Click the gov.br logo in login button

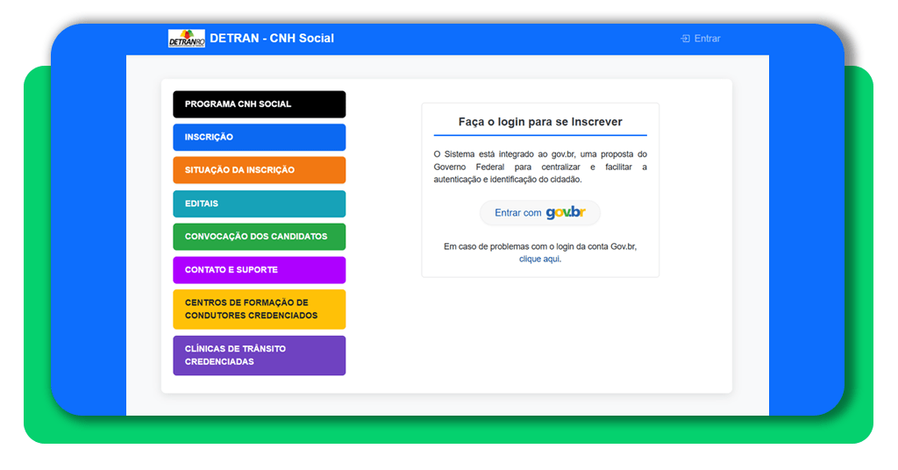566,212
